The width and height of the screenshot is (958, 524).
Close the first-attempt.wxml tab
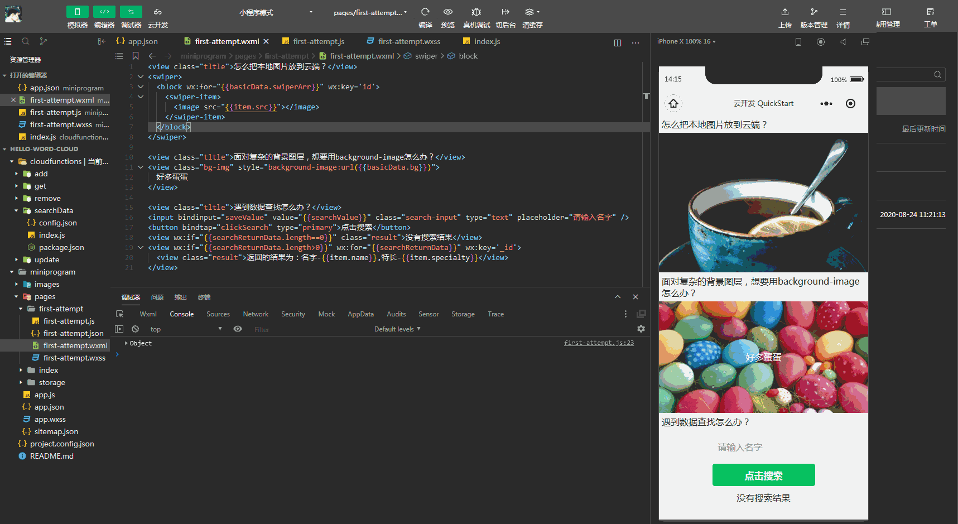[x=266, y=41]
